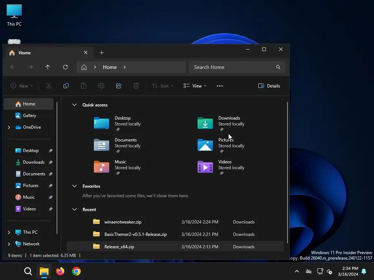Click the Search Home input field

pyautogui.click(x=237, y=67)
